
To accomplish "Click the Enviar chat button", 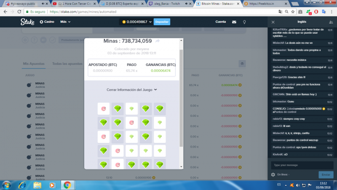I will coord(326,174).
